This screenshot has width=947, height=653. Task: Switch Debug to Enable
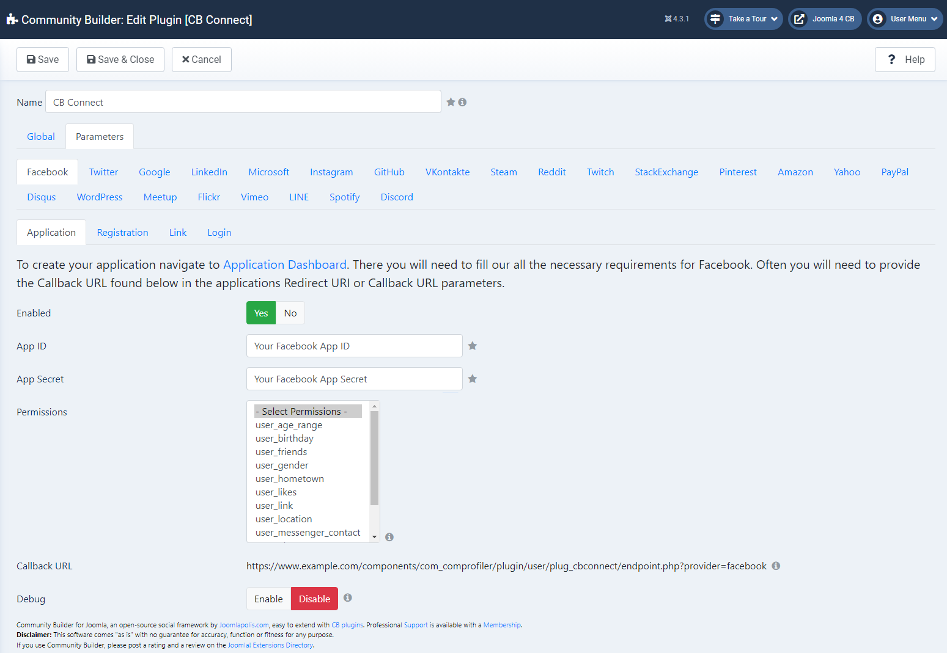tap(268, 599)
